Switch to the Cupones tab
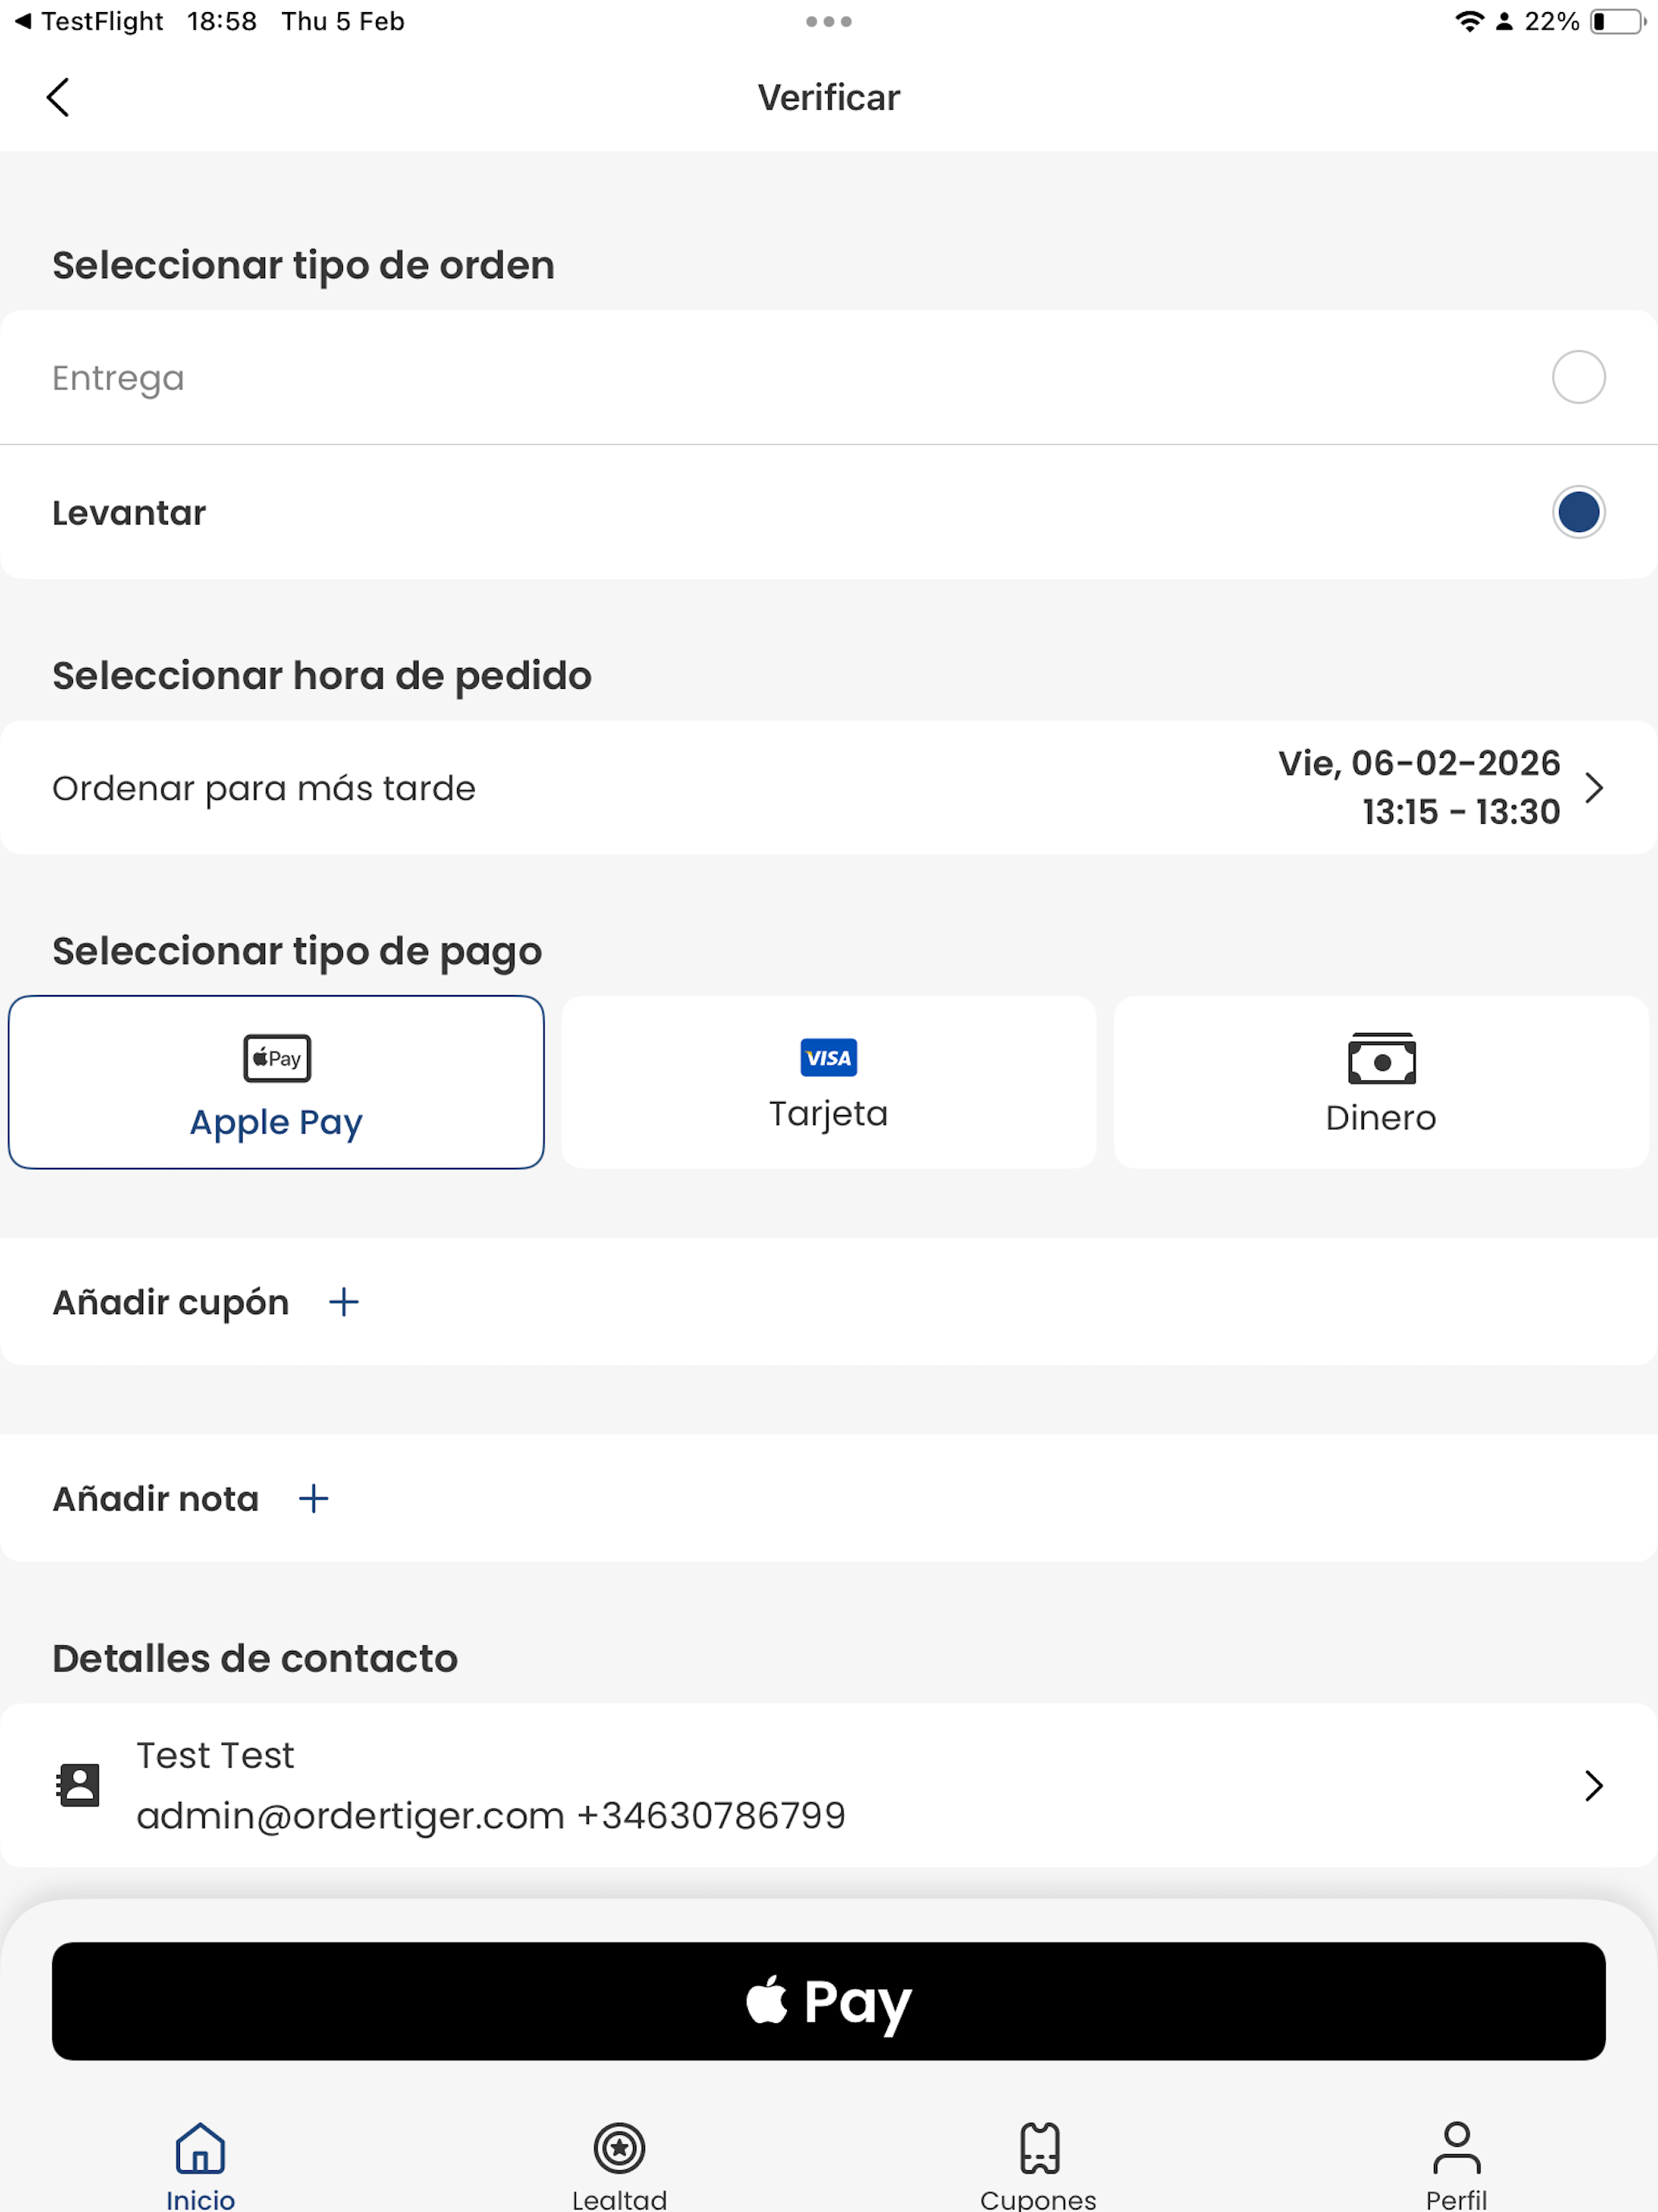Image resolution: width=1658 pixels, height=2212 pixels. click(x=1039, y=2166)
